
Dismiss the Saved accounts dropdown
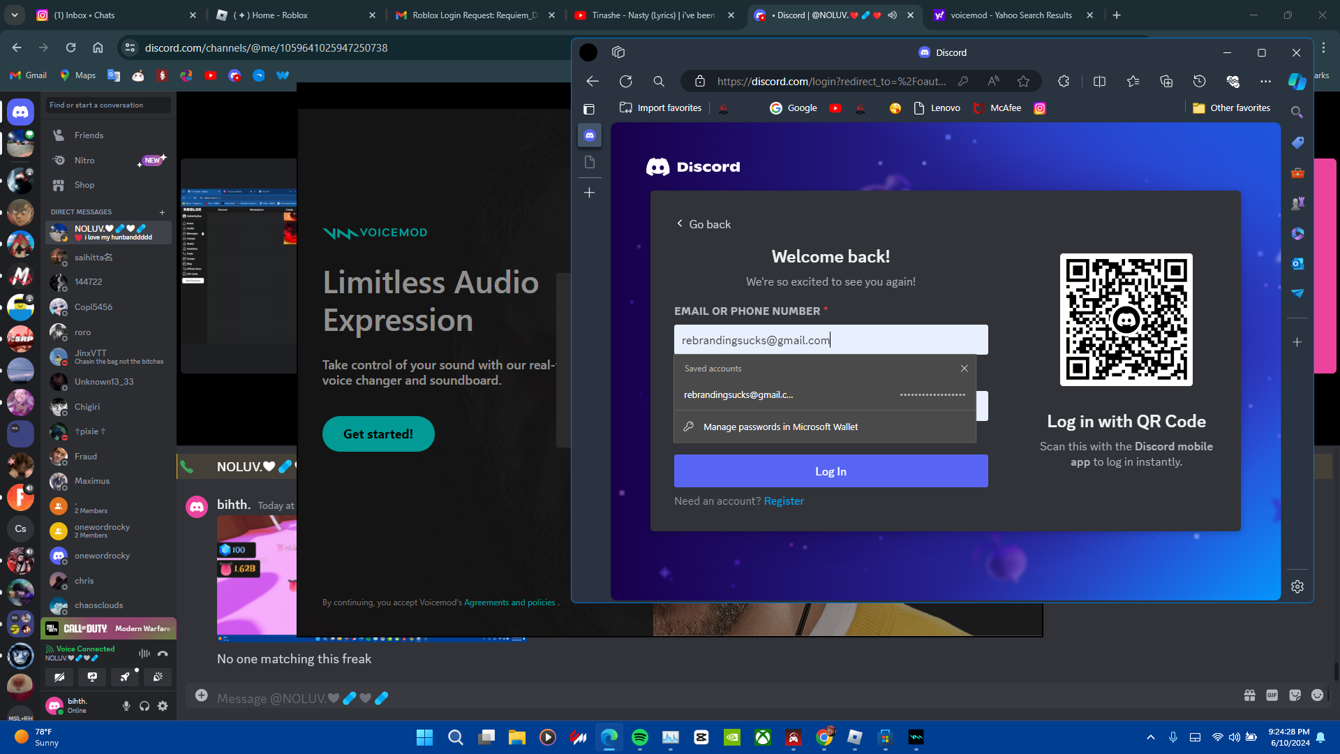pyautogui.click(x=964, y=369)
